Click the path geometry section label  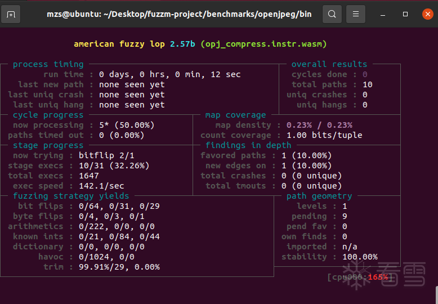[319, 196]
